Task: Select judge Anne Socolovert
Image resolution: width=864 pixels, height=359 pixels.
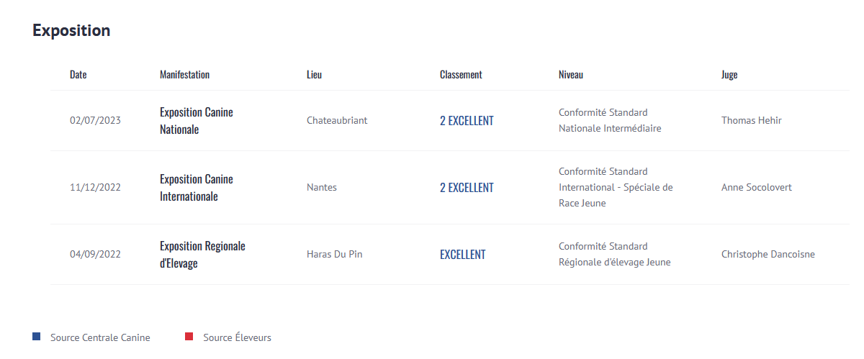Action: [756, 188]
